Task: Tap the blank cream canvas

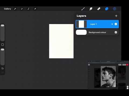Action: [61, 41]
